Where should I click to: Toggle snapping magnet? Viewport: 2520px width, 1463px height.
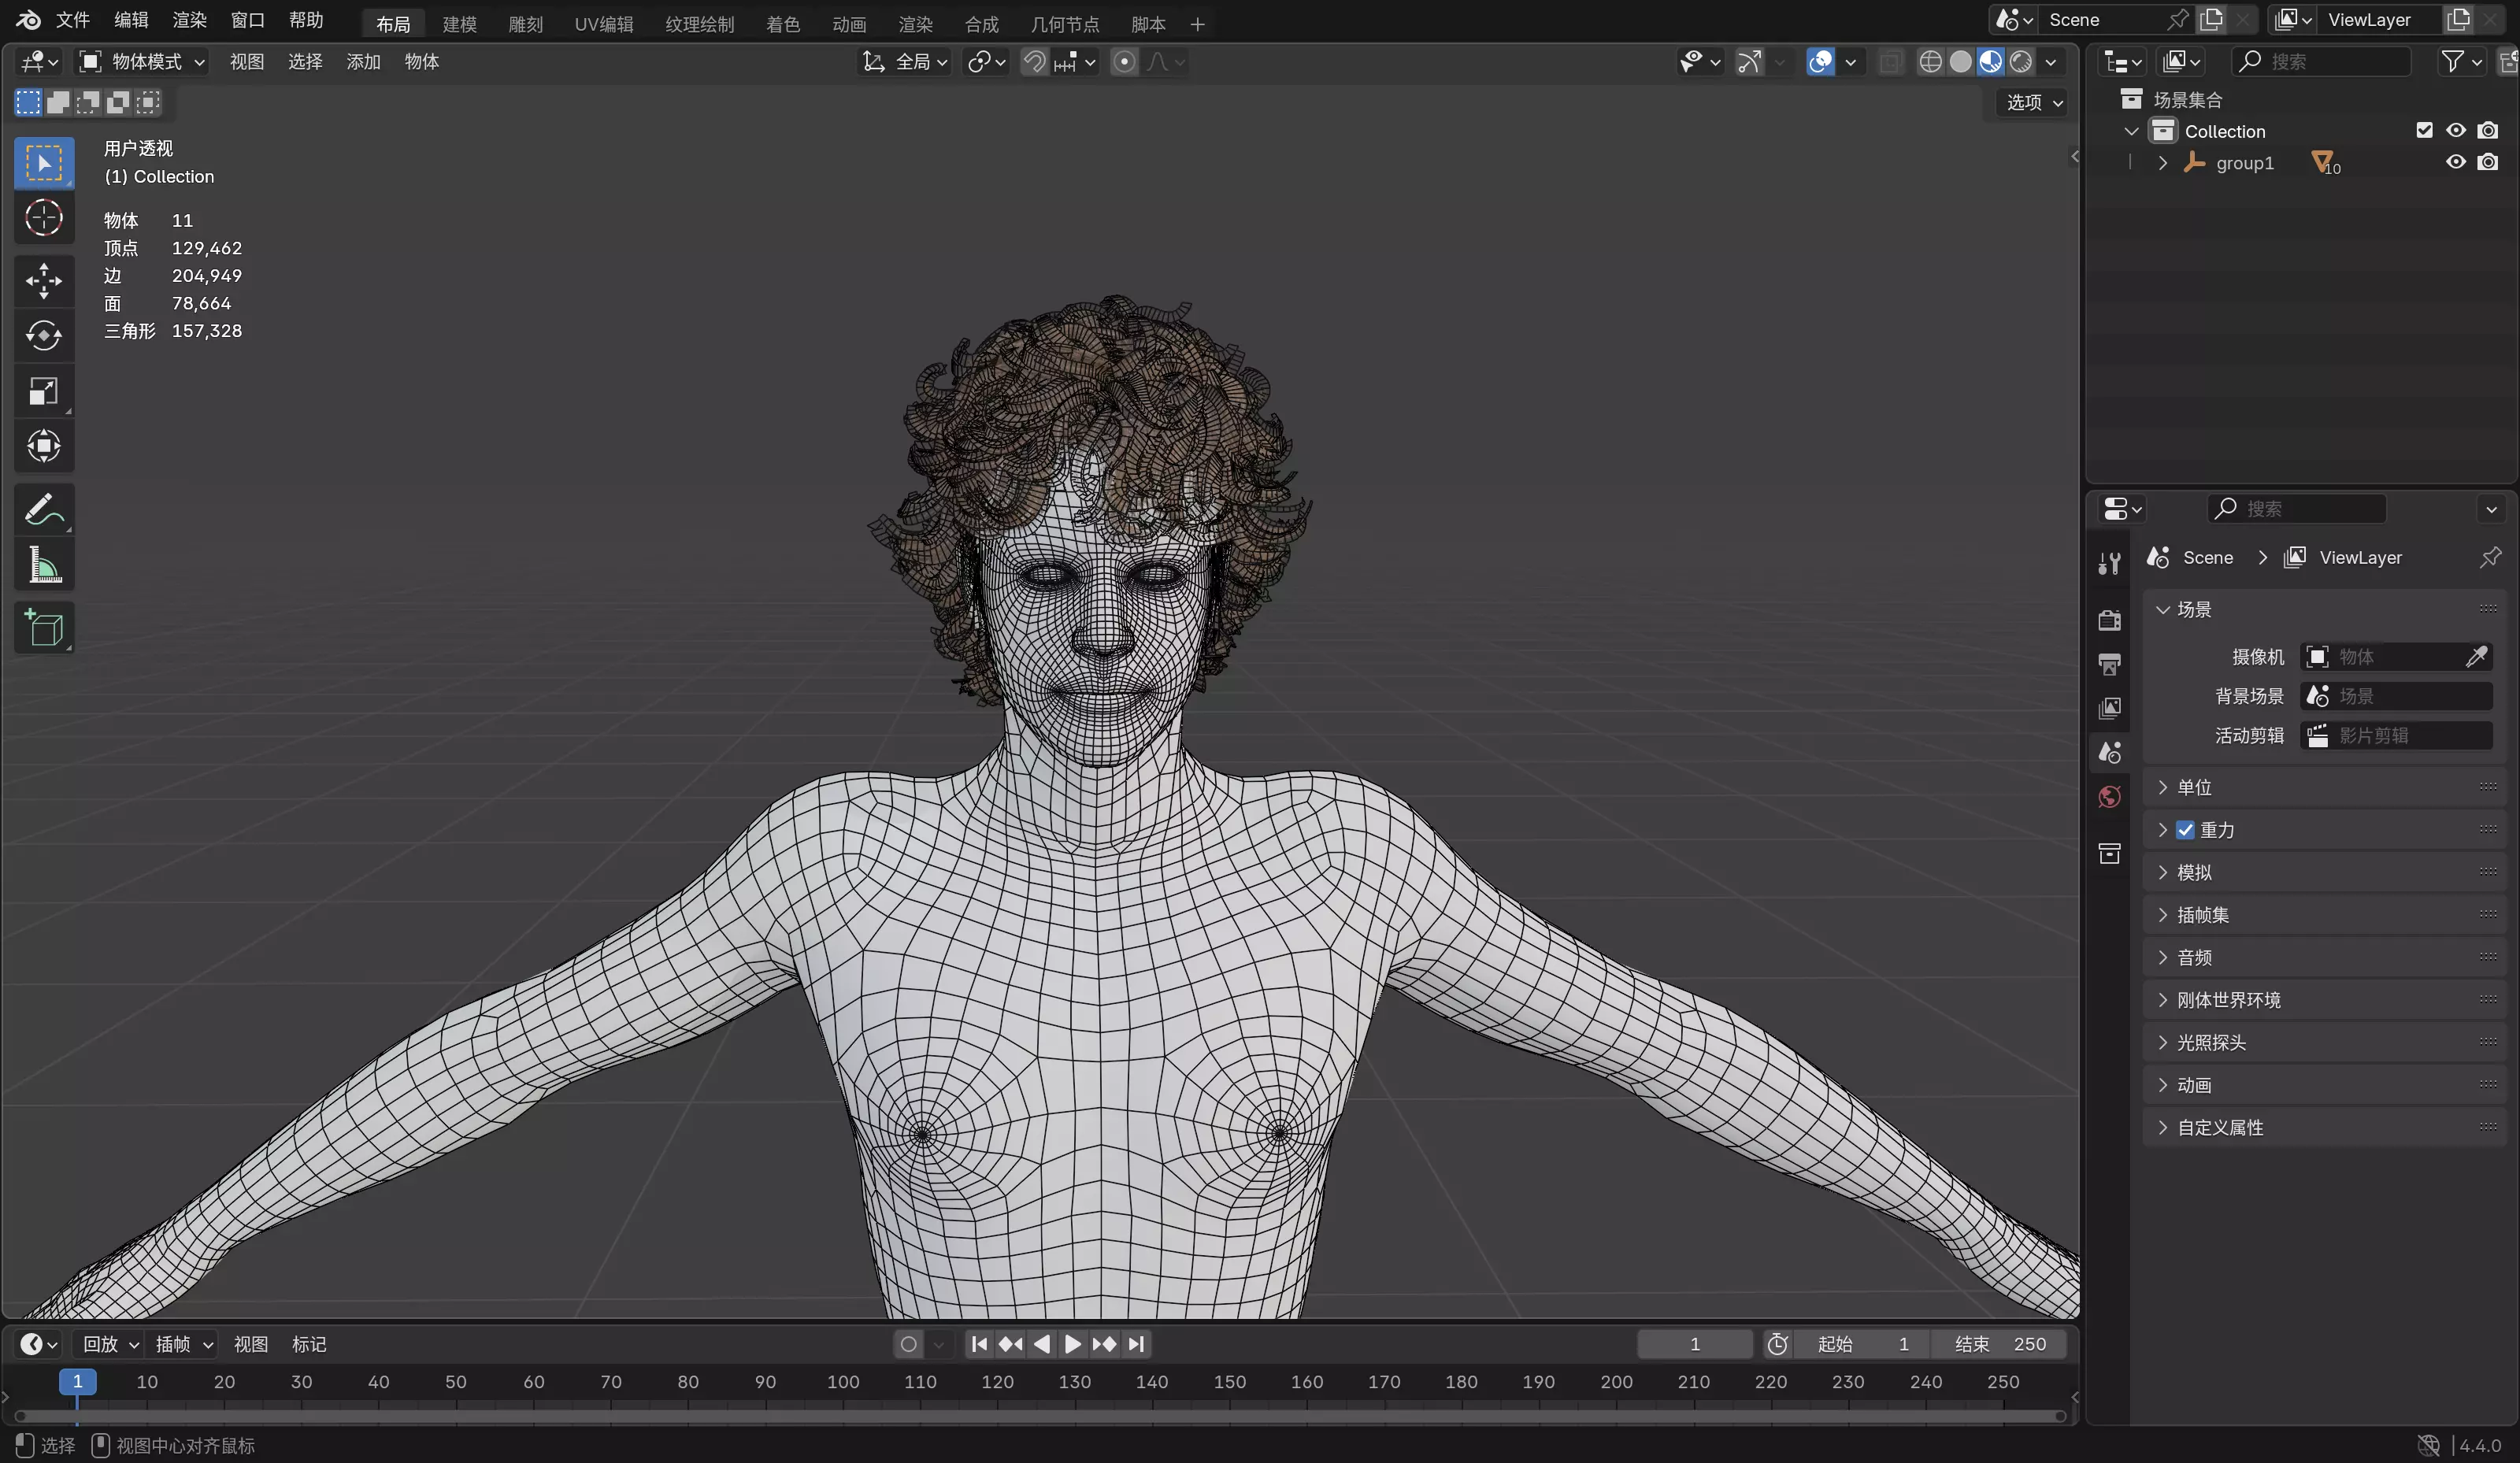point(1035,62)
